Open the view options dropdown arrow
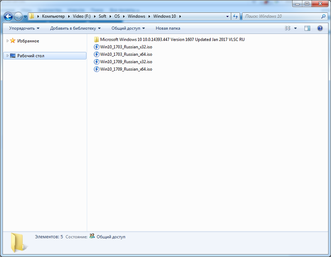Viewport: 331px width, 257px height. [295, 28]
